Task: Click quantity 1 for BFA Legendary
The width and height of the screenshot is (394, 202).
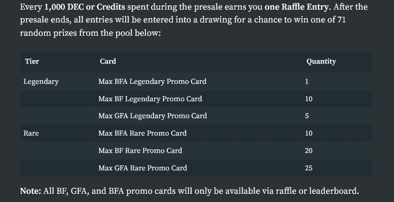Action: (306, 82)
